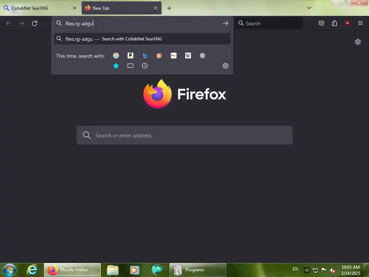Open the NVIDIA tray icon

point(306,270)
